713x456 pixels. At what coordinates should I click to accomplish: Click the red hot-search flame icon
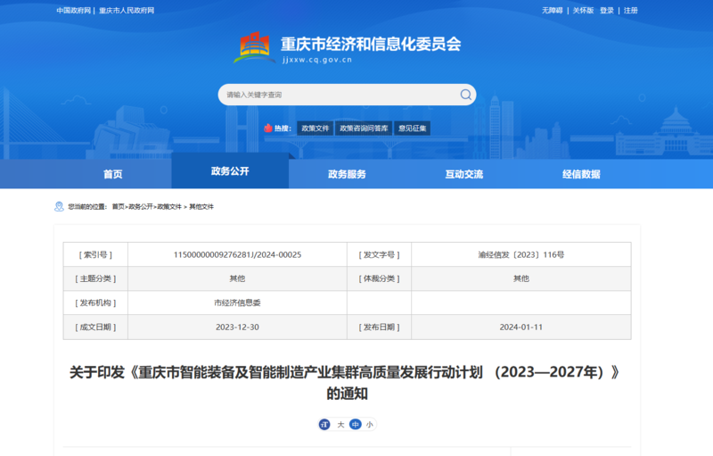(x=268, y=128)
